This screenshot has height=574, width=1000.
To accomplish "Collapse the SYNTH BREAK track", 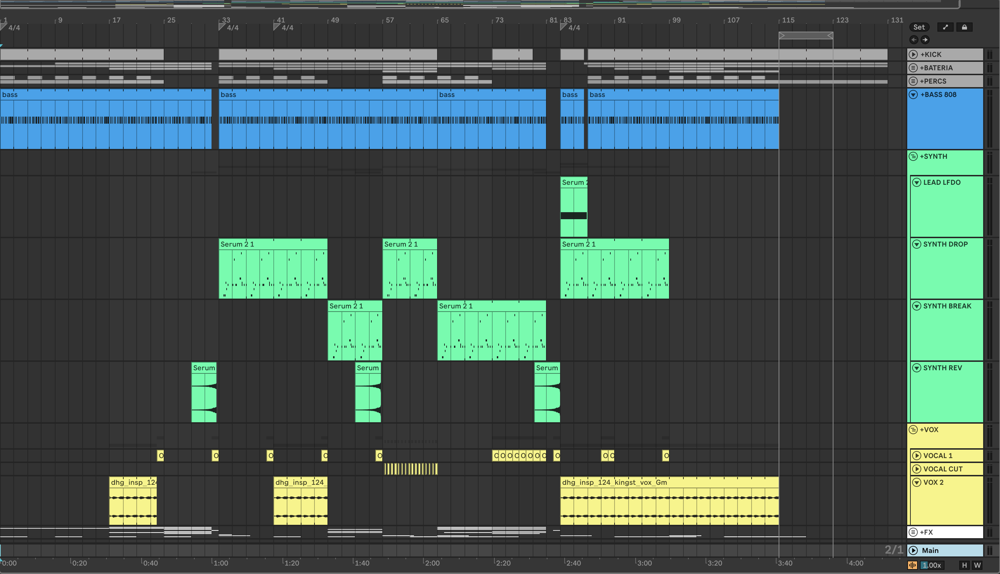I will pyautogui.click(x=917, y=306).
